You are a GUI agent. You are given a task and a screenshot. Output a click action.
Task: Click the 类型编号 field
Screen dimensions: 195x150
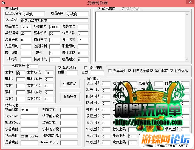tap(26, 34)
